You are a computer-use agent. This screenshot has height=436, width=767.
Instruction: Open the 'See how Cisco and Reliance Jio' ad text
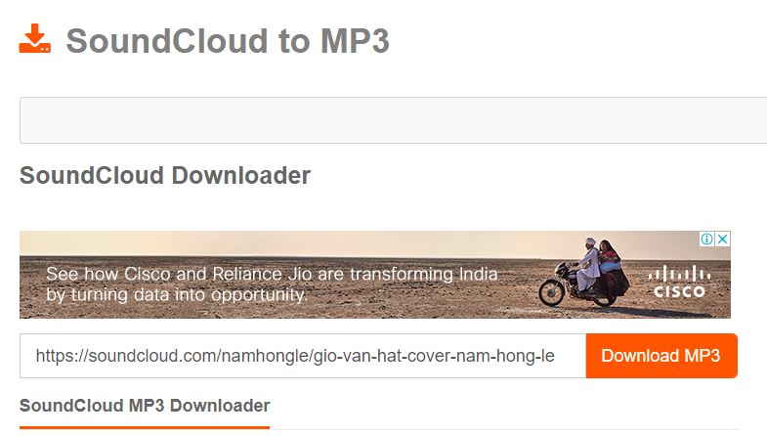(272, 274)
